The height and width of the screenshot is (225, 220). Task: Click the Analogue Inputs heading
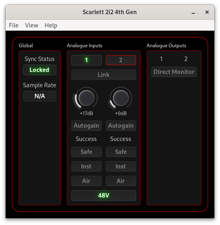pyautogui.click(x=84, y=46)
